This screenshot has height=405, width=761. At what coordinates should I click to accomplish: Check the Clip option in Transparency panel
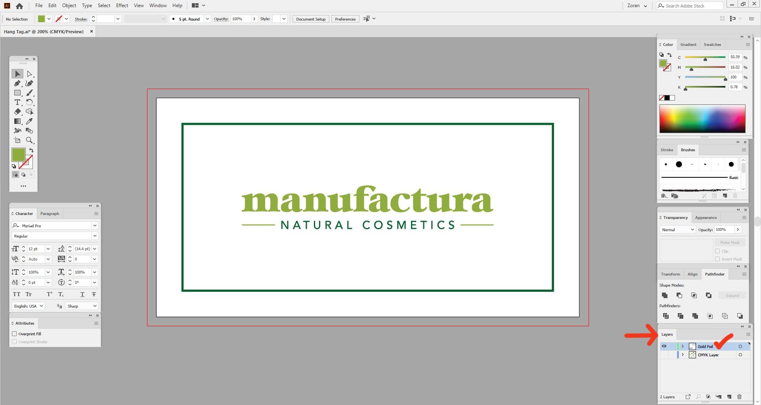point(718,251)
